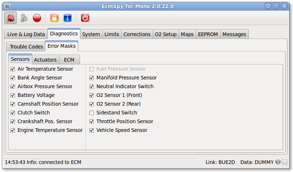Go to the EEPROM tab
Viewport: 293px width, 172px height.
pyautogui.click(x=208, y=34)
